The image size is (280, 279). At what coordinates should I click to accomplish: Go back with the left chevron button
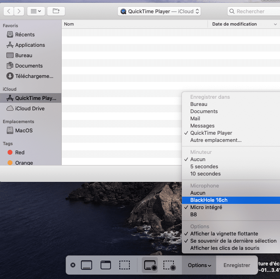[x=8, y=12]
